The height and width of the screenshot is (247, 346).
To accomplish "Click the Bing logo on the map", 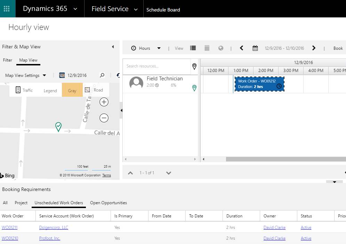I will [x=7, y=175].
